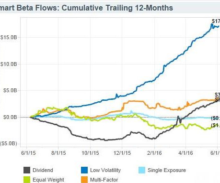Select the Equal Weight legend label

48,180
